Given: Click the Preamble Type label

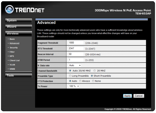Looking at the screenshot, I should 45,76.
